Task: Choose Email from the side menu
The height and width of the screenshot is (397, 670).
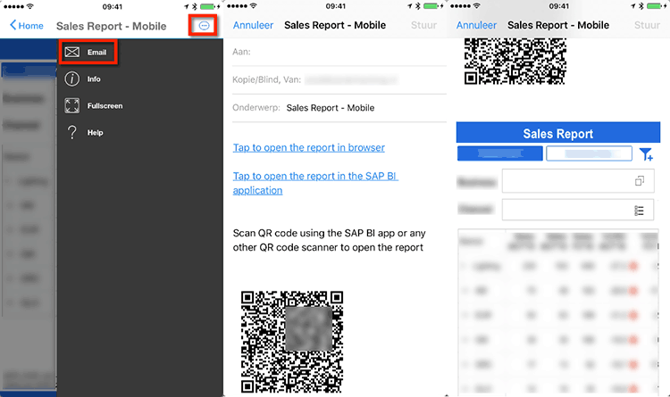Action: coord(88,52)
